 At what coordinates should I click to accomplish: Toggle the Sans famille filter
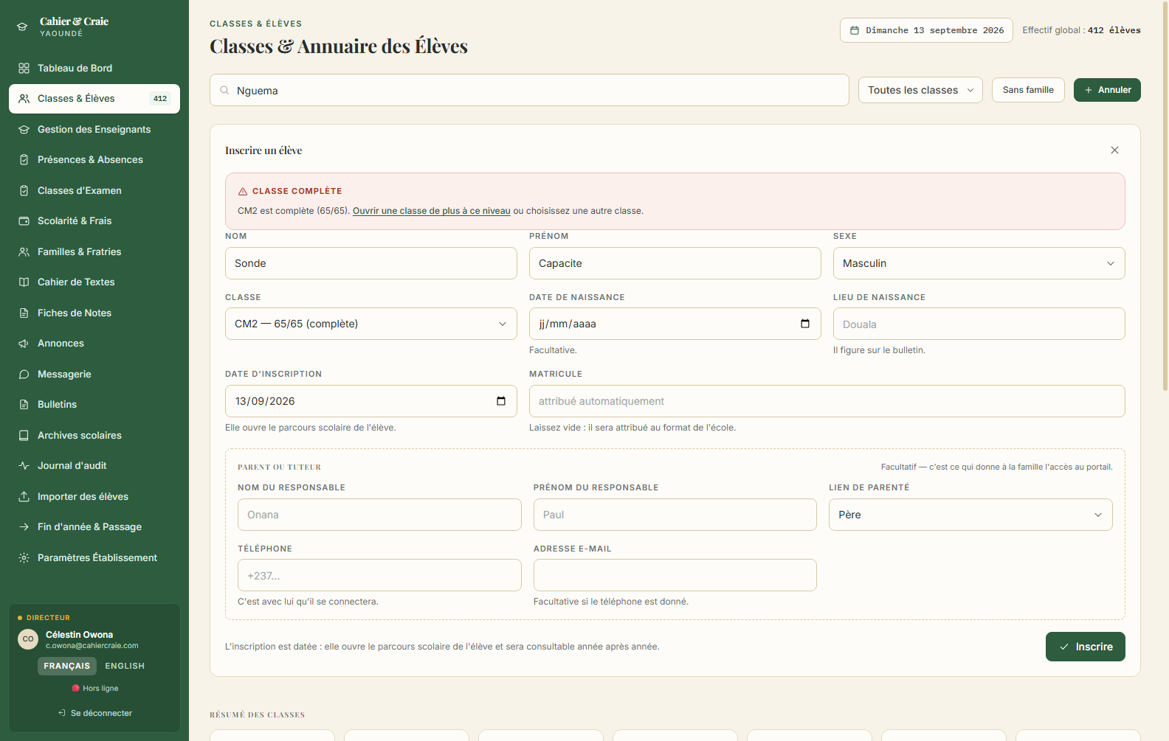(x=1028, y=90)
